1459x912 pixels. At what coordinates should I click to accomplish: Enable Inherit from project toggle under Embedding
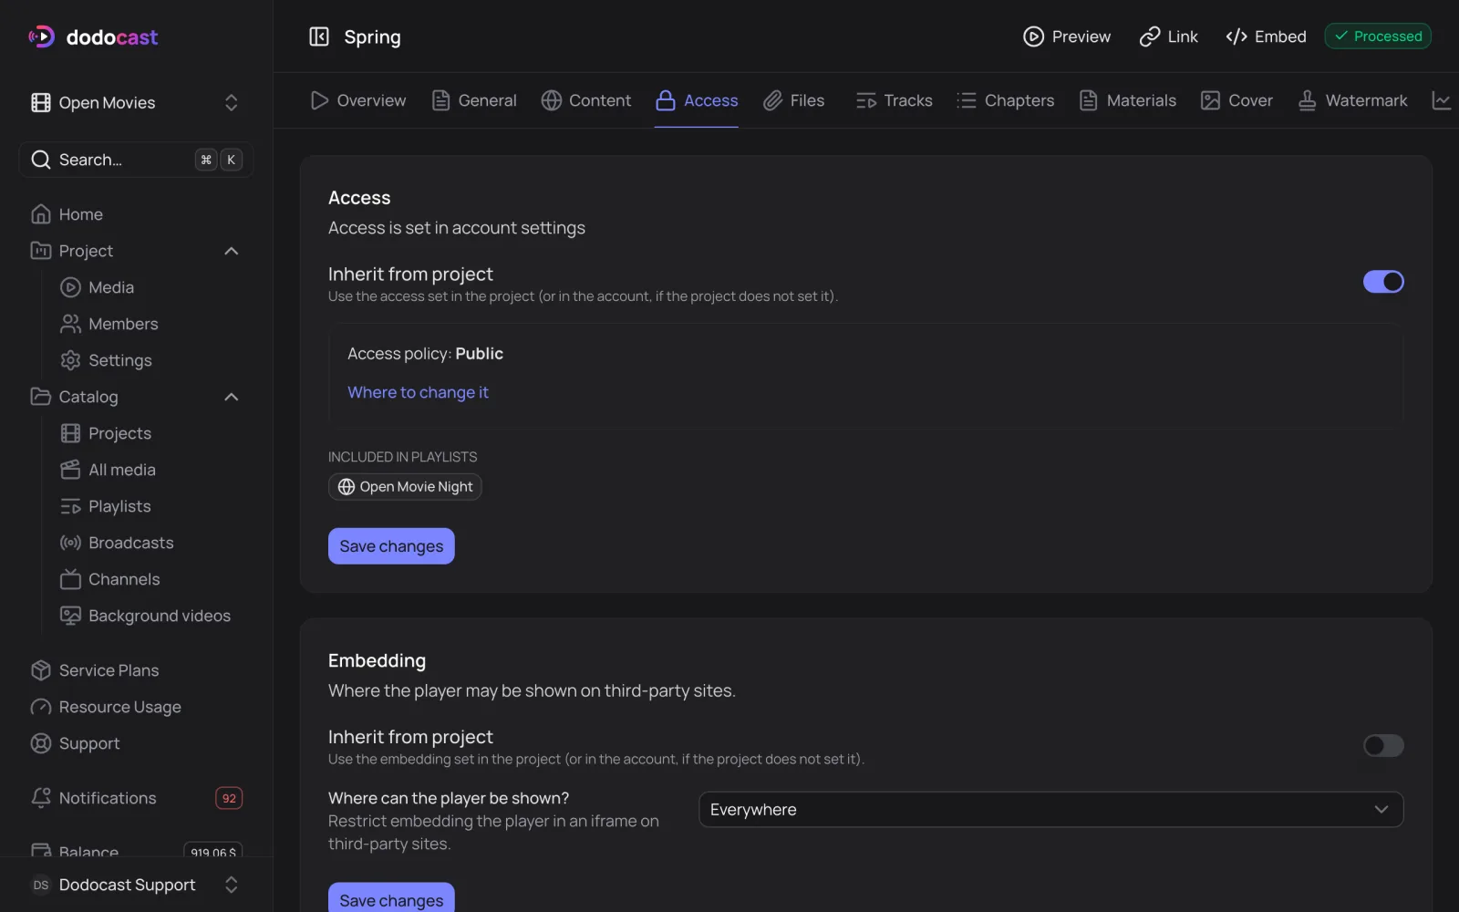click(1383, 745)
